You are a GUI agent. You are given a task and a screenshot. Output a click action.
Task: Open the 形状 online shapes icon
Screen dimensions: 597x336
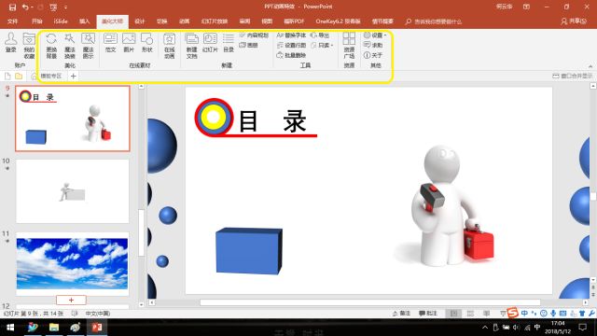[147, 43]
